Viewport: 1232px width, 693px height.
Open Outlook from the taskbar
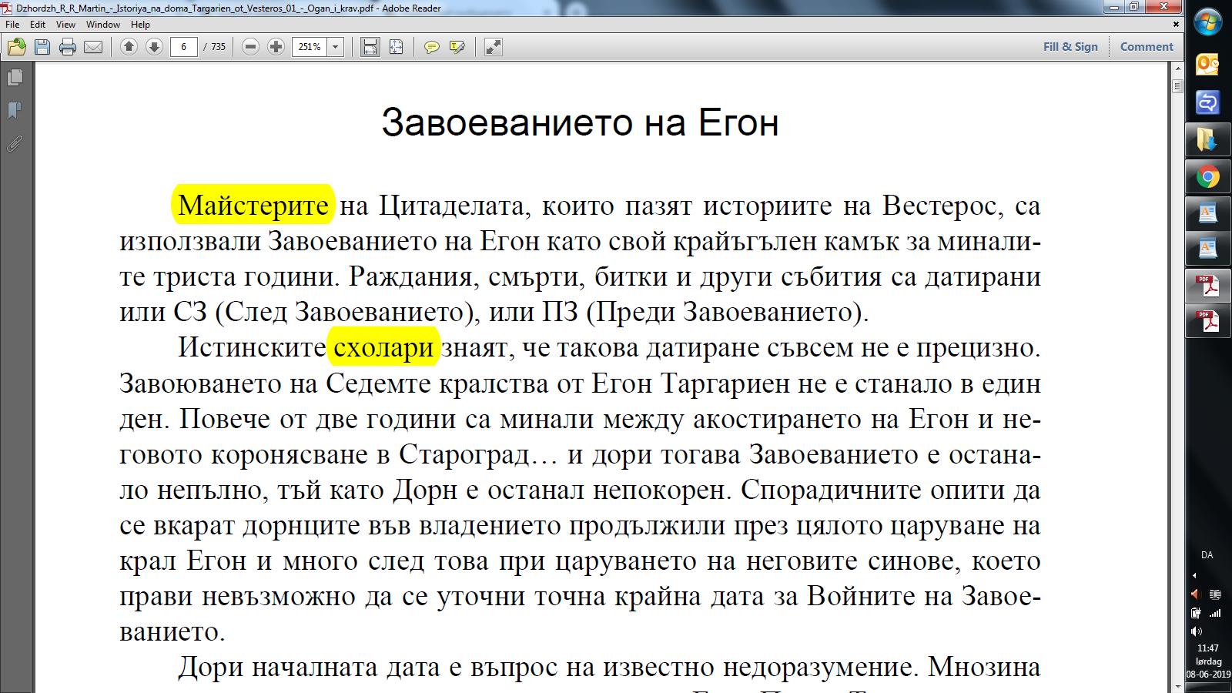tap(1207, 64)
